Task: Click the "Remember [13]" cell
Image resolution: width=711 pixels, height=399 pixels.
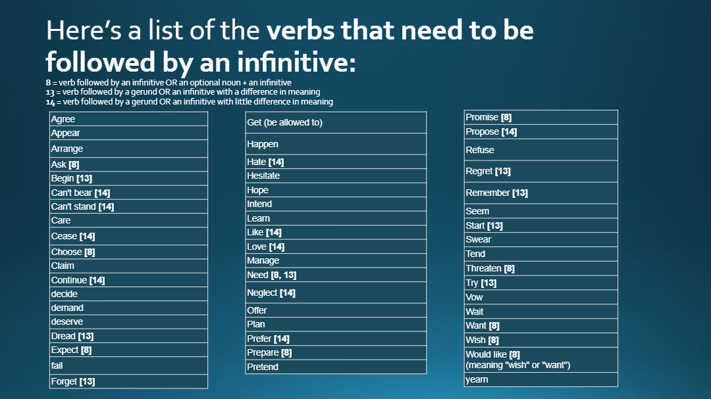Action: (x=540, y=193)
